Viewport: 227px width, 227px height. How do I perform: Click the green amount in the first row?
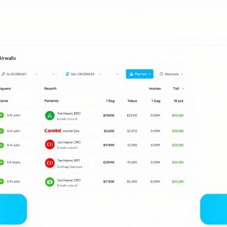coord(178,115)
